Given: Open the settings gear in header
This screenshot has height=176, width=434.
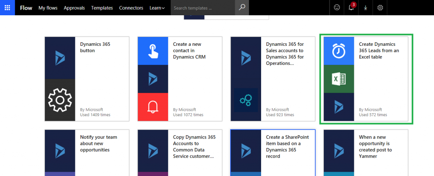Looking at the screenshot, I should [380, 8].
